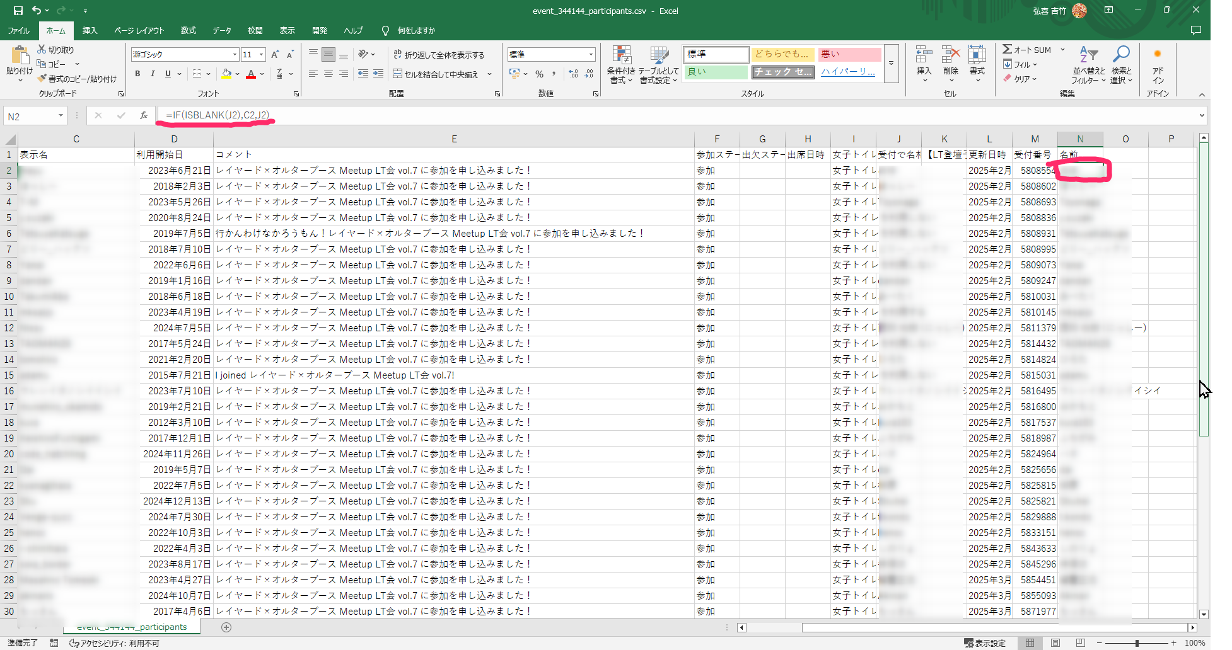Image resolution: width=1232 pixels, height=650 pixels.
Task: Collapse the ribbon with the chevron
Action: coord(1202,94)
